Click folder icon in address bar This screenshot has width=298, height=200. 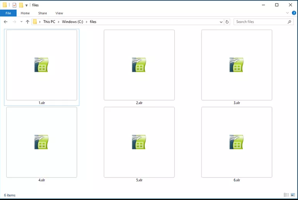click(x=35, y=22)
